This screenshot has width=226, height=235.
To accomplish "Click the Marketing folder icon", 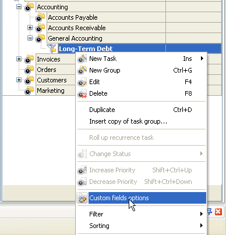I will [29, 91].
